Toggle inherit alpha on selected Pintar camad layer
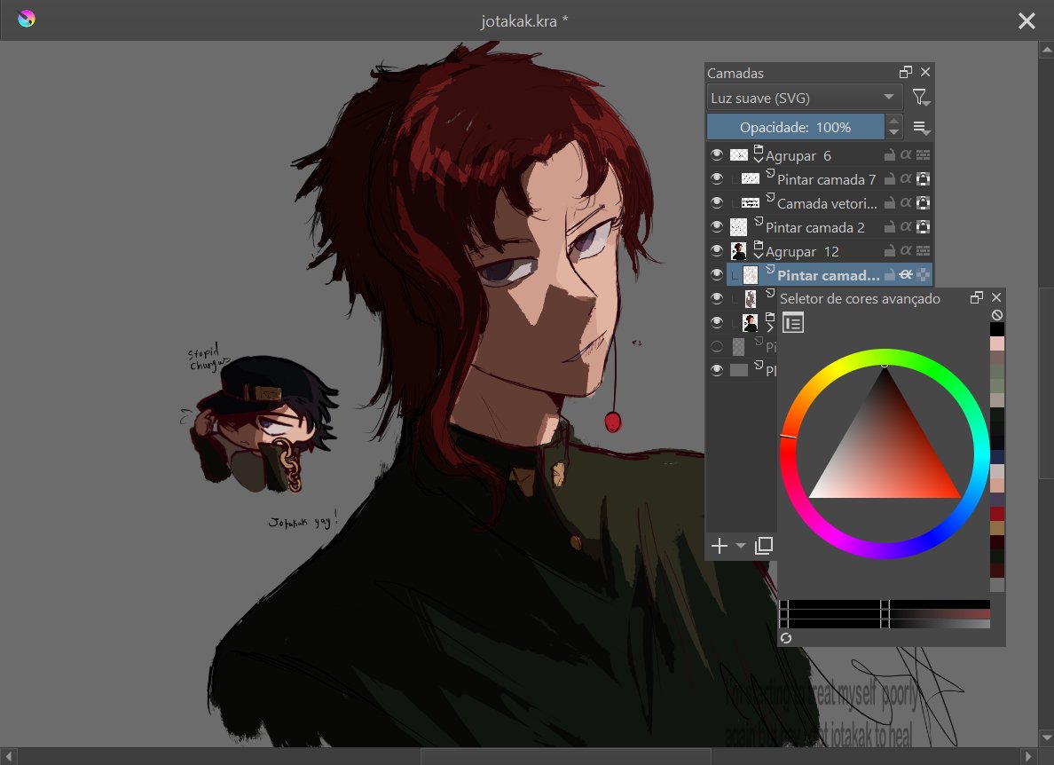 [x=906, y=274]
